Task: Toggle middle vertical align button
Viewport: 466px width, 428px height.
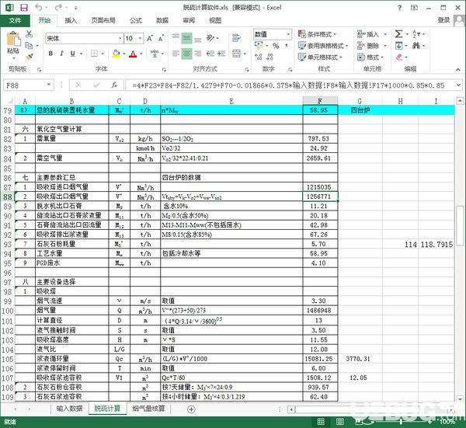Action: 187,38
